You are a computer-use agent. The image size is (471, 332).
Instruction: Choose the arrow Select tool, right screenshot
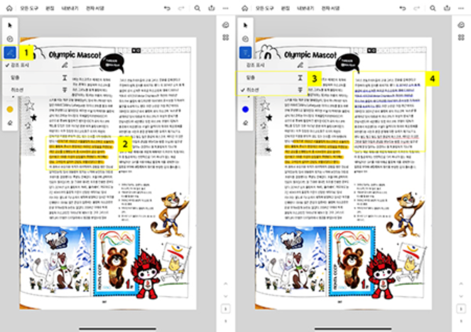coord(246,25)
